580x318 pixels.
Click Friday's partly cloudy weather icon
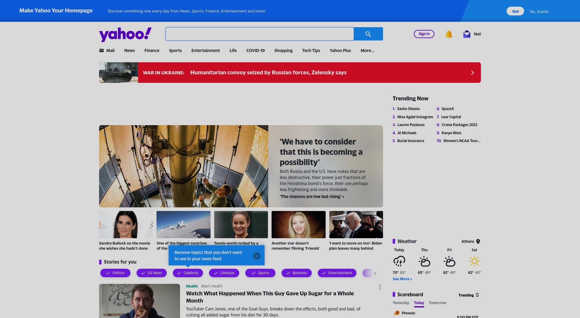click(449, 261)
